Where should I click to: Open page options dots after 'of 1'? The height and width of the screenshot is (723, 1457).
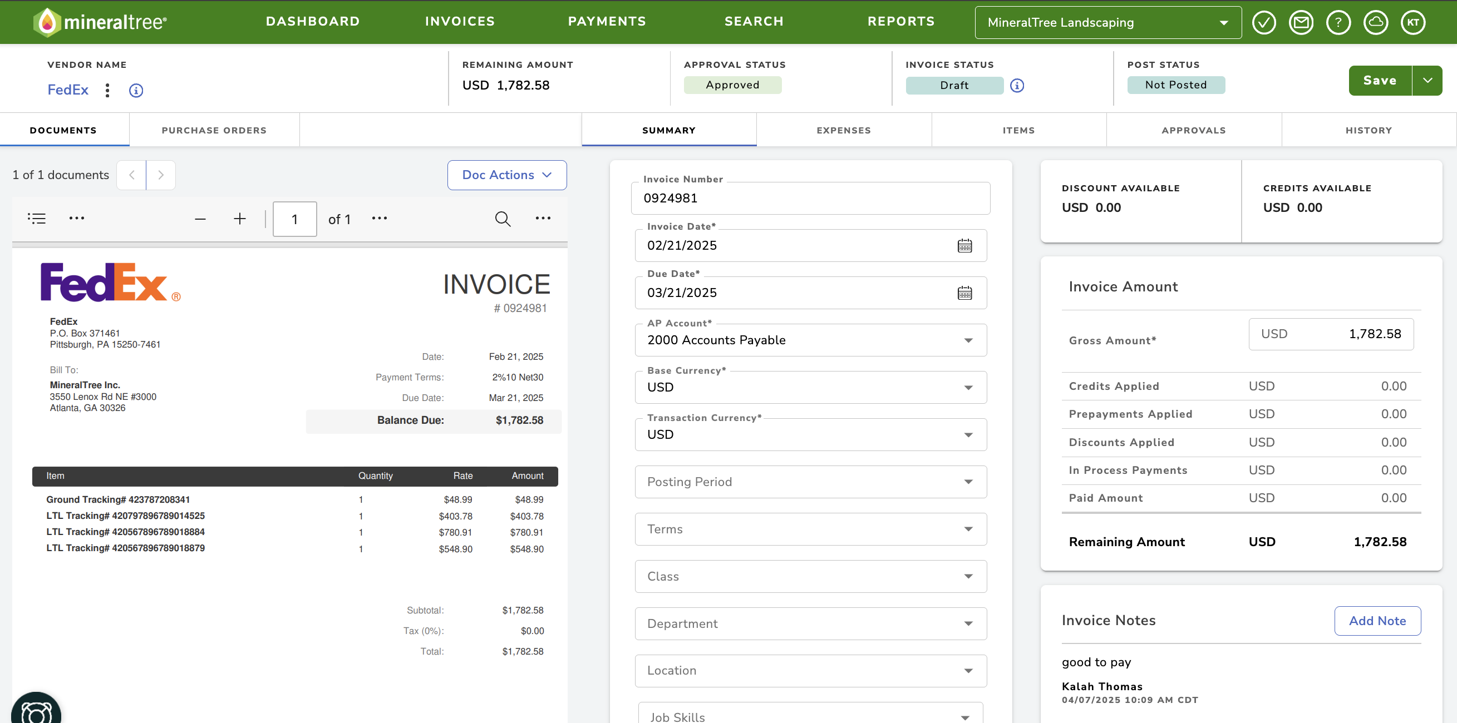[380, 218]
